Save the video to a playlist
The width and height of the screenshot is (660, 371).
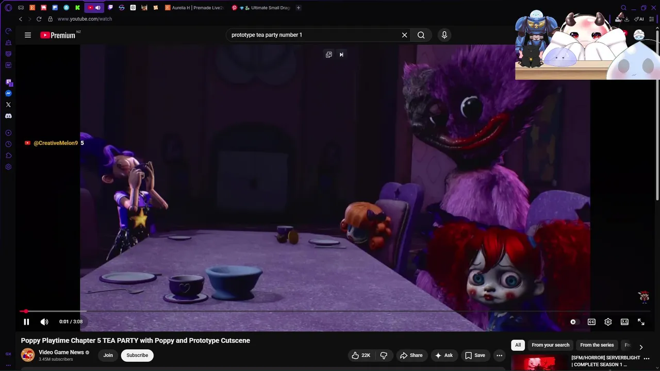[475, 356]
